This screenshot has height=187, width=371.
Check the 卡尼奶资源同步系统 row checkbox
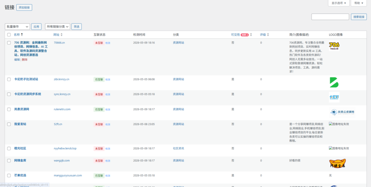9,94
